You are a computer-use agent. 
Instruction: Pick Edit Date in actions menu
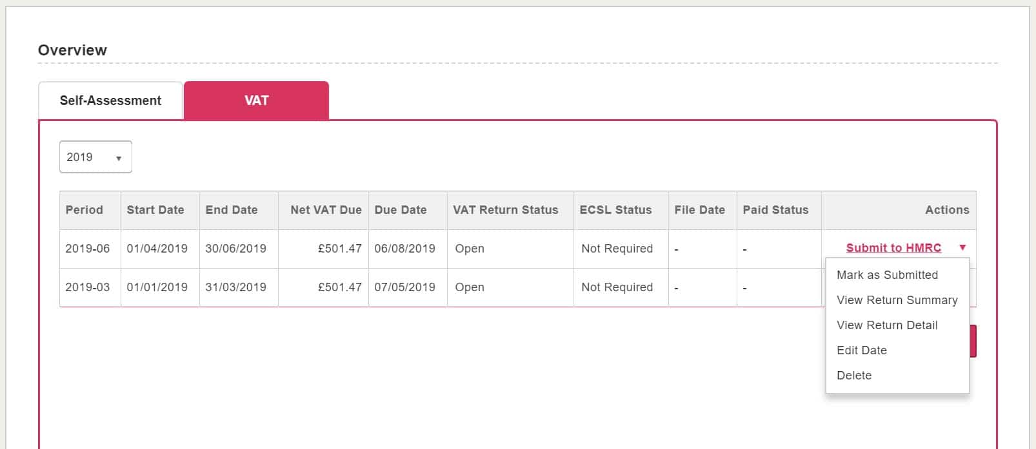click(x=861, y=350)
